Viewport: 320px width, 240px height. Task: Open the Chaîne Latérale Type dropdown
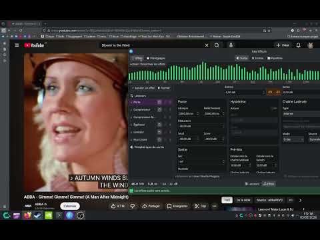301,113
